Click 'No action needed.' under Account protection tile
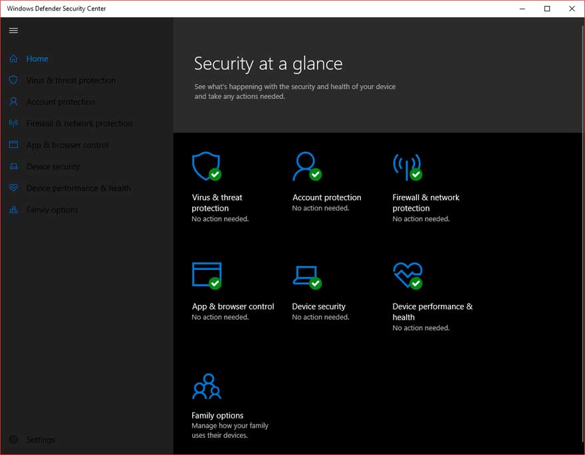 [320, 208]
